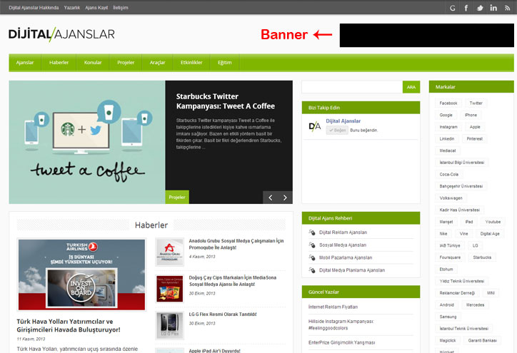Open Doğuş Çay Cips Markaları article

[233, 281]
